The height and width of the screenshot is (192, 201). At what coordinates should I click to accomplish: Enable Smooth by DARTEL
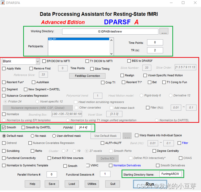point(23,127)
